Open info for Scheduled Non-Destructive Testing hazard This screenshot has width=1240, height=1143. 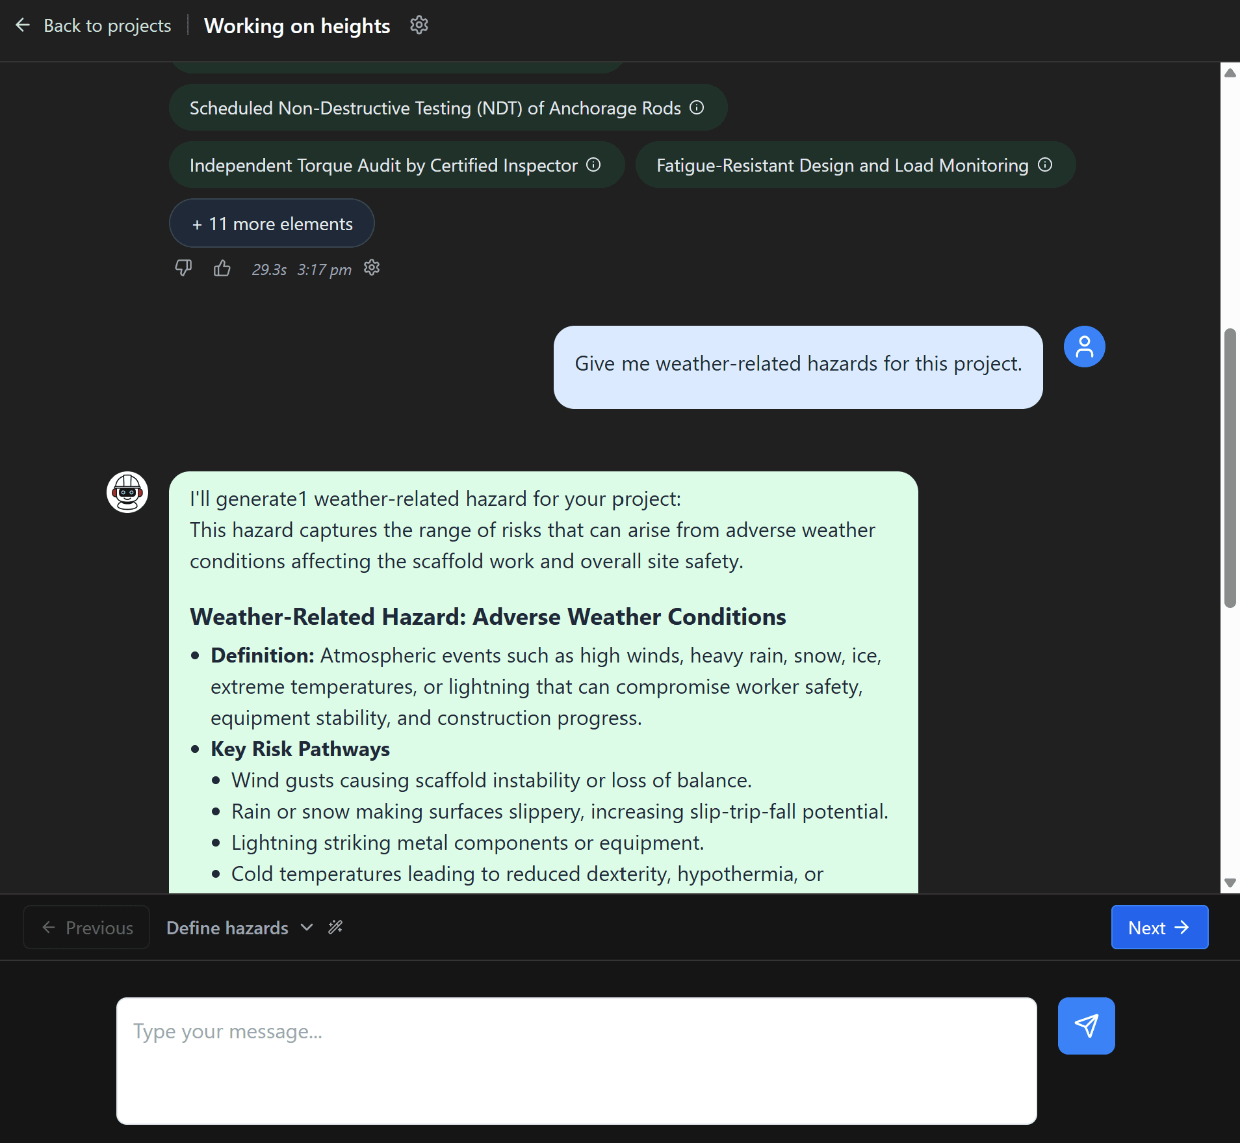[697, 109]
